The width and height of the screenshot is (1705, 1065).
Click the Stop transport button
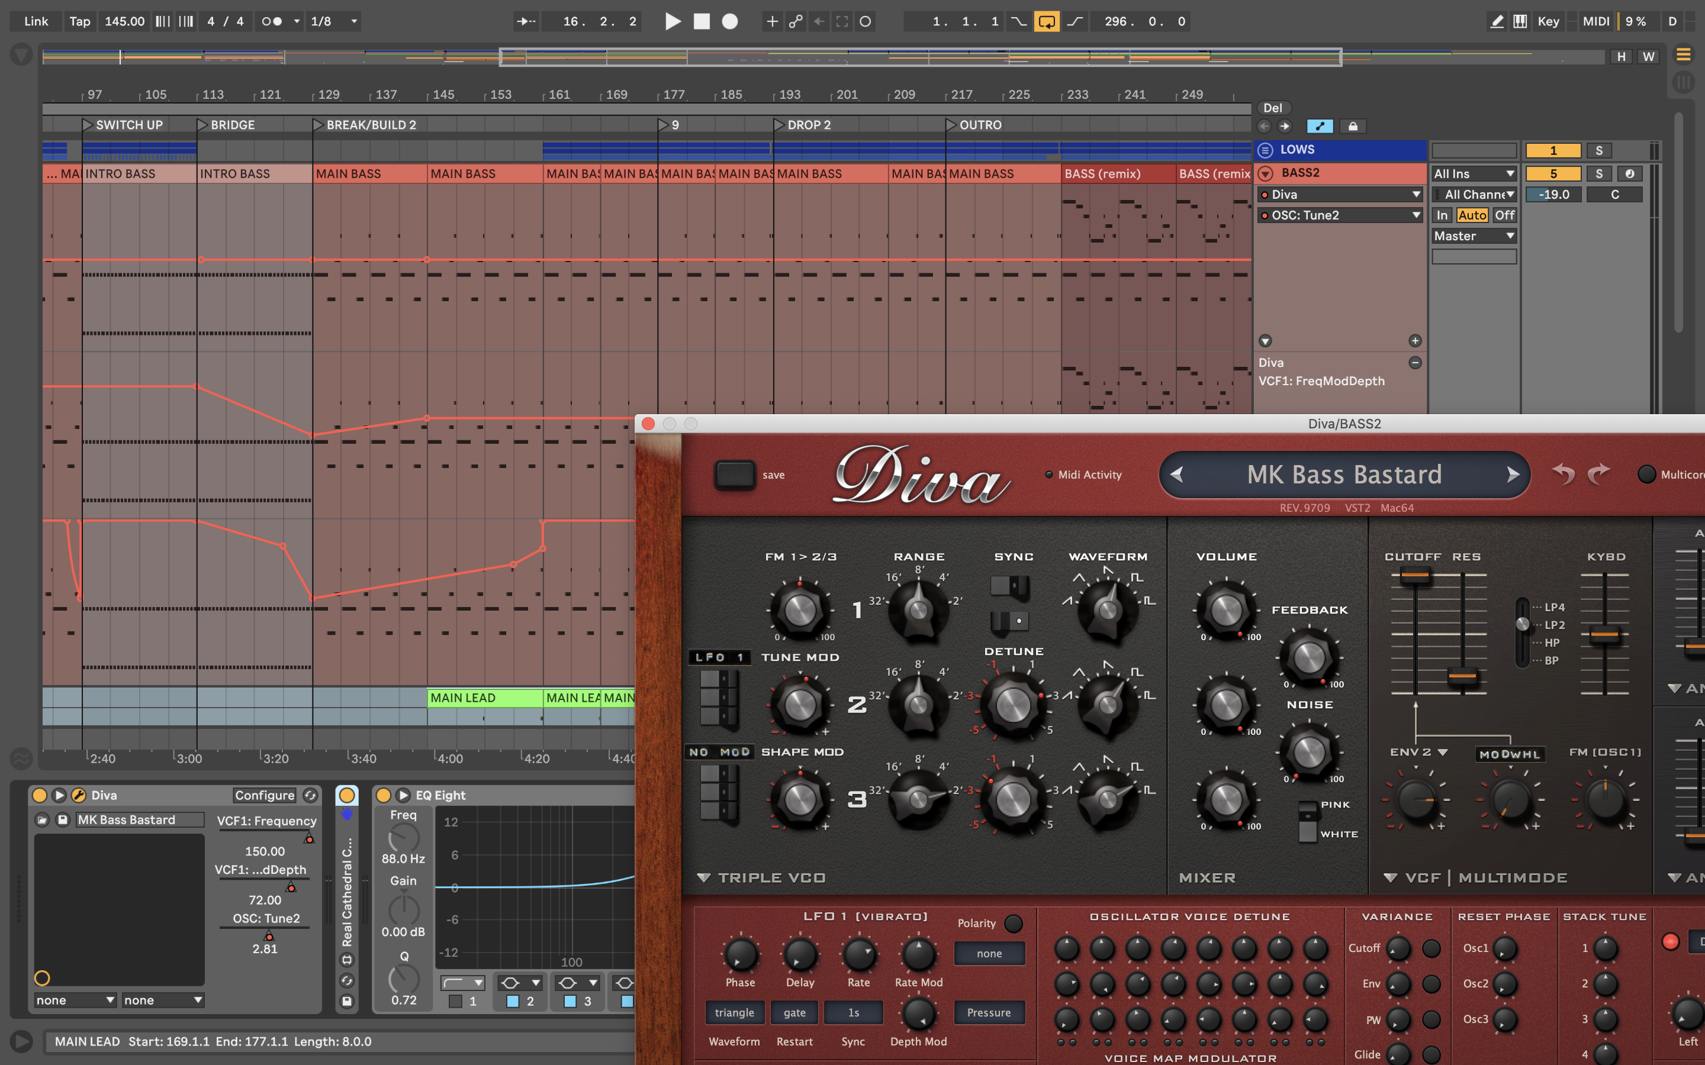702,21
